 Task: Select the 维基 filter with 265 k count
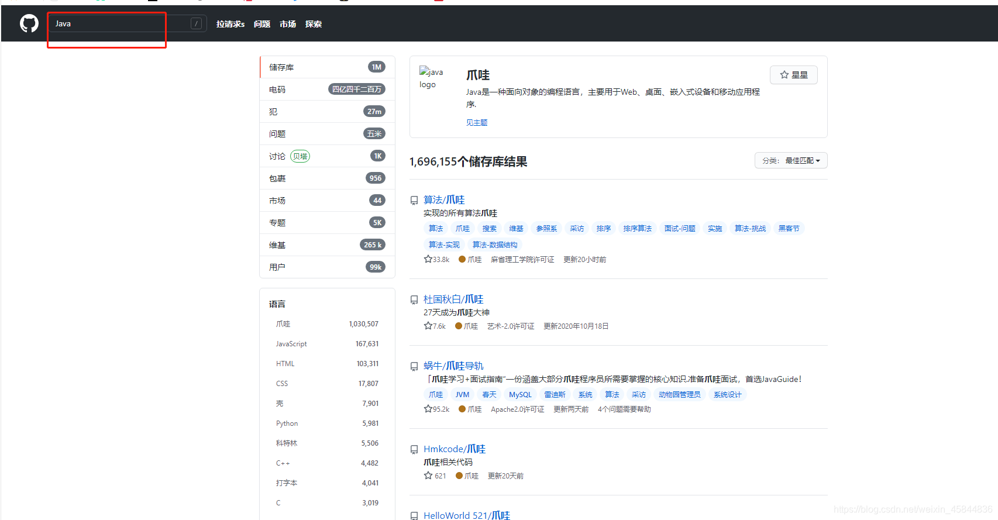click(x=327, y=245)
